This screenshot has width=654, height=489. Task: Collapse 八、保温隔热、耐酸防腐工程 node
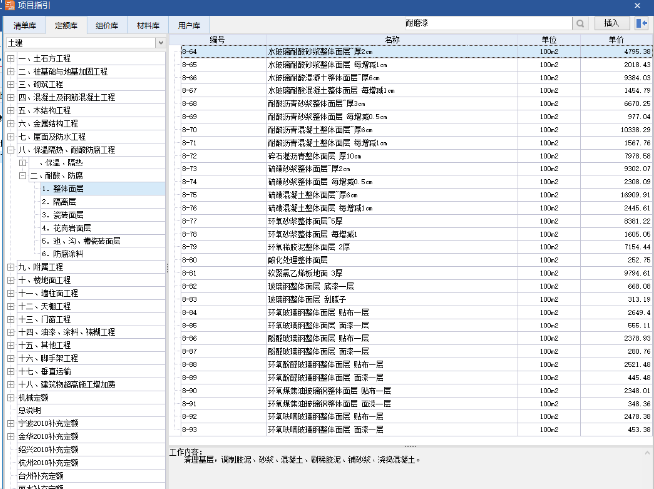click(x=11, y=150)
